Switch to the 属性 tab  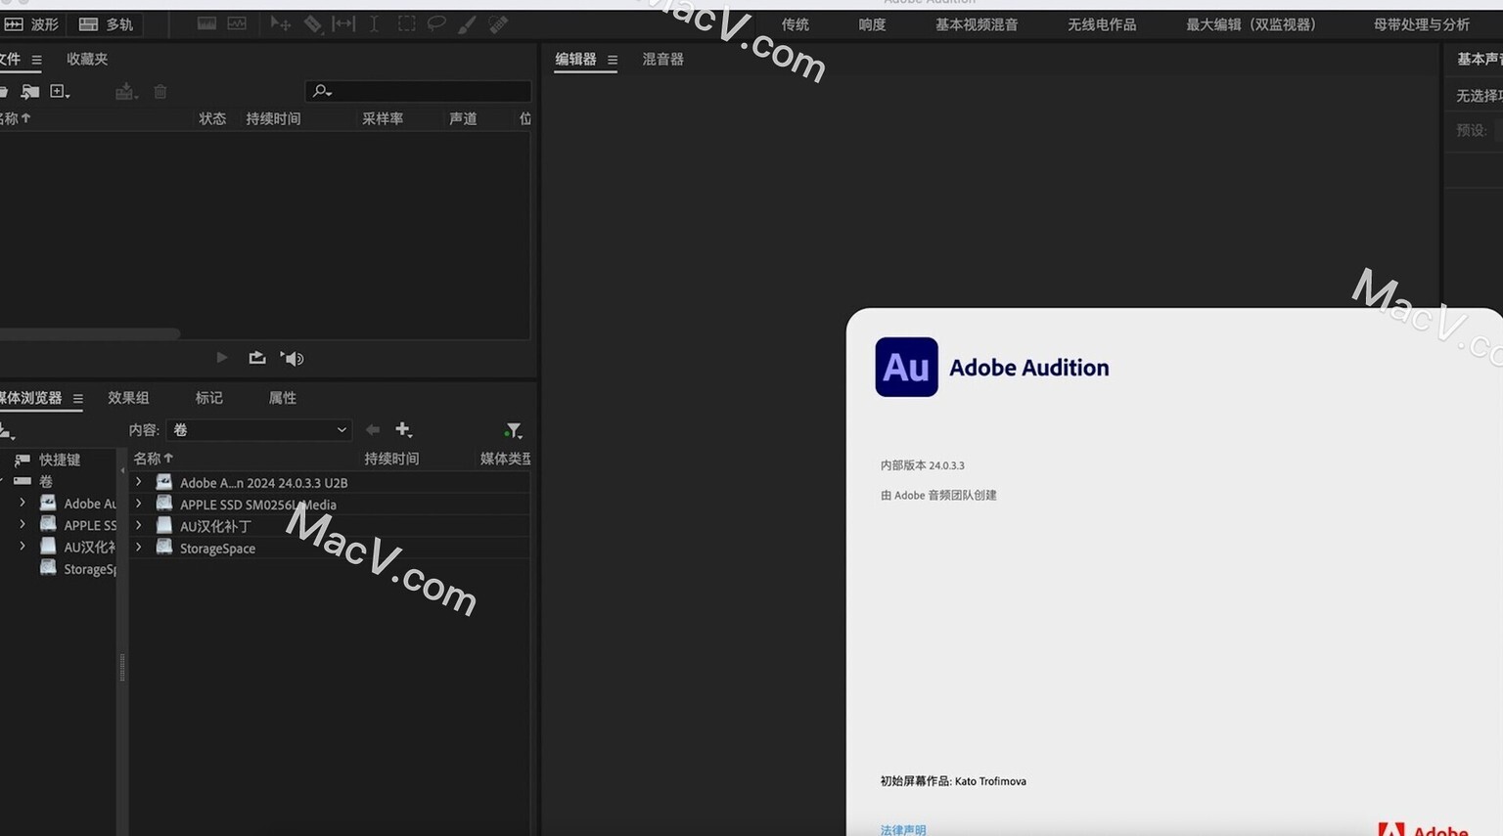click(282, 398)
